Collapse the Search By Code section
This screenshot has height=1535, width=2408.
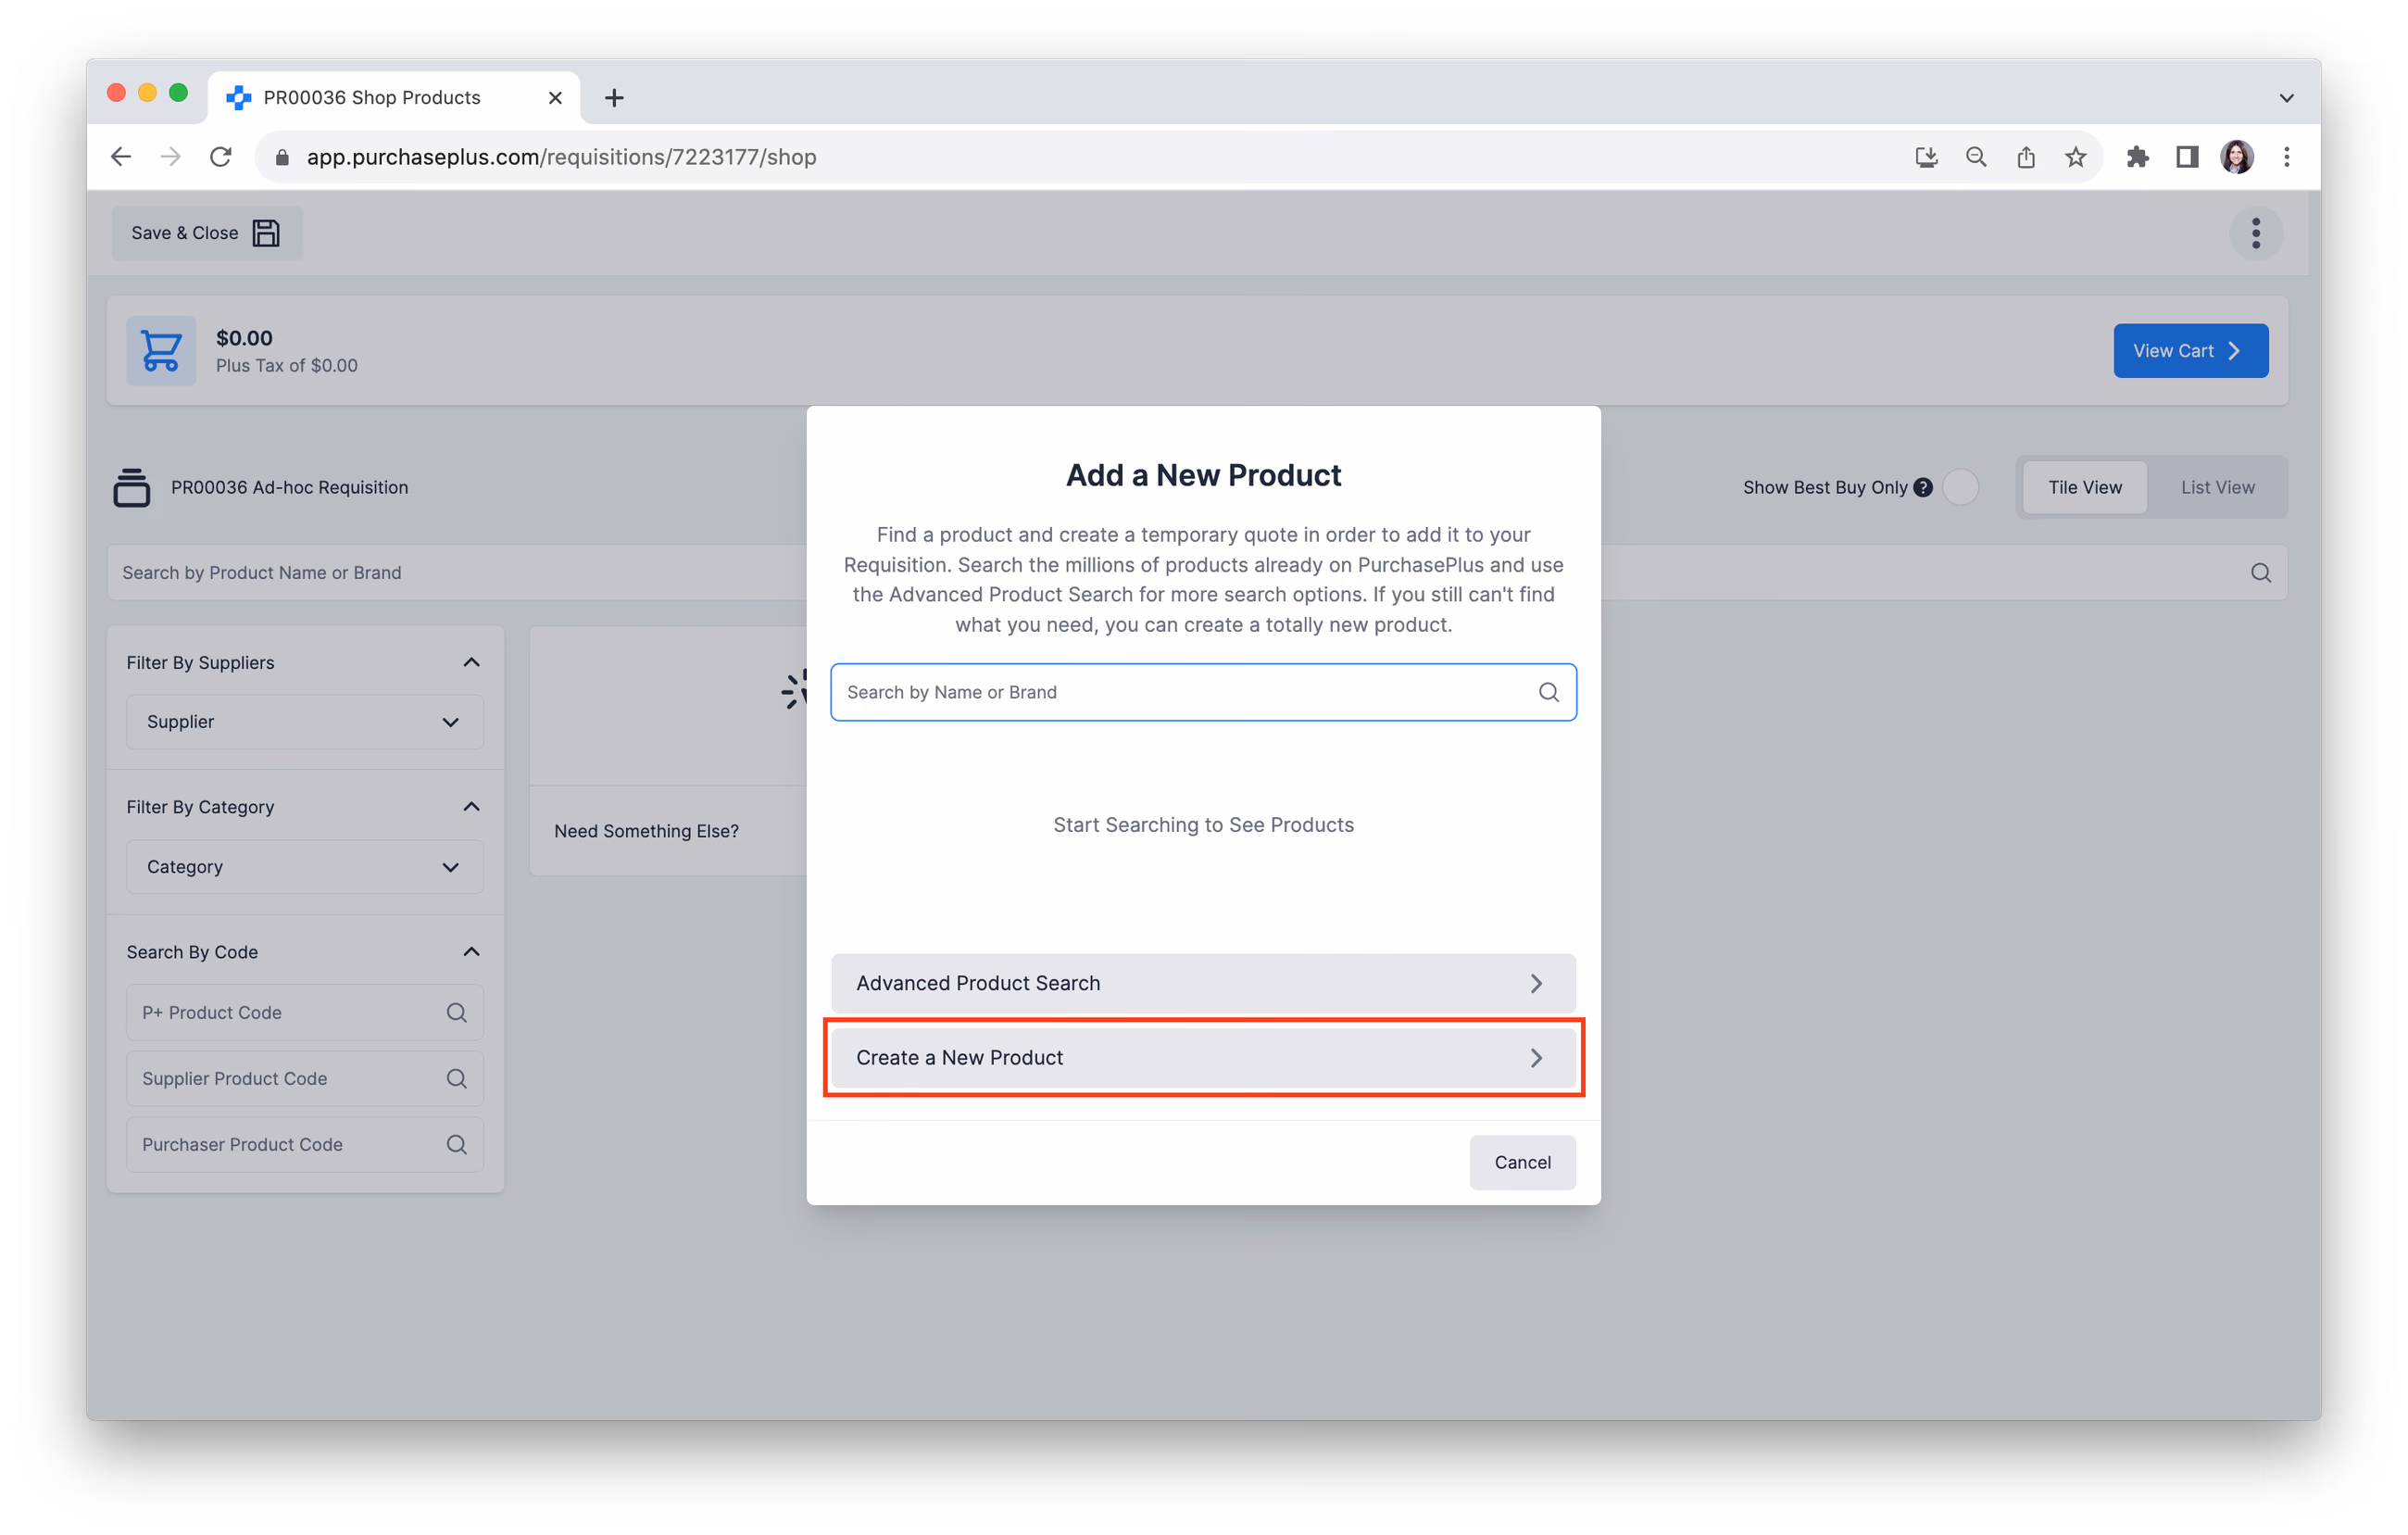(471, 951)
